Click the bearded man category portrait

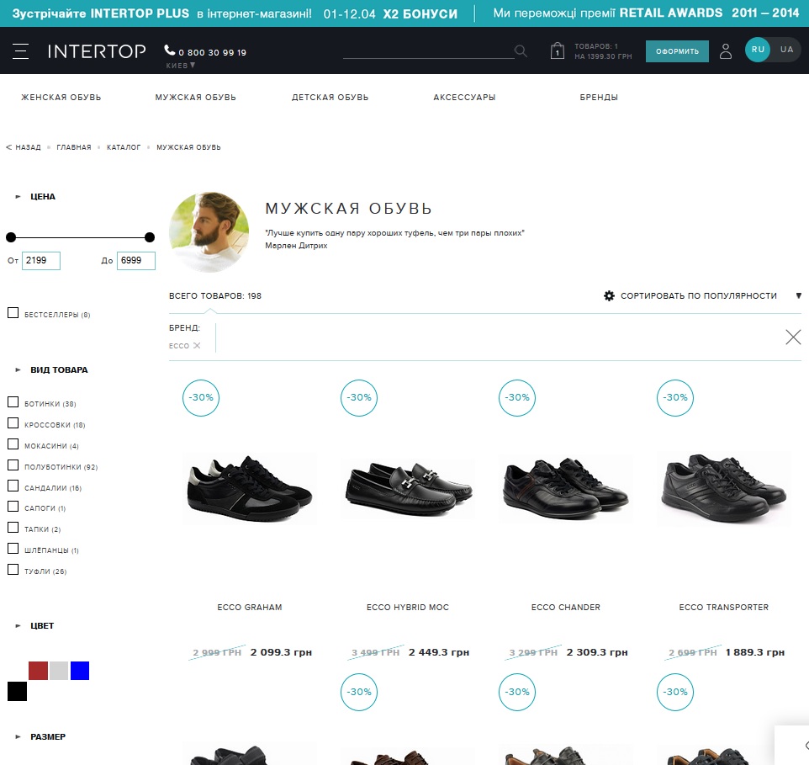(x=209, y=232)
